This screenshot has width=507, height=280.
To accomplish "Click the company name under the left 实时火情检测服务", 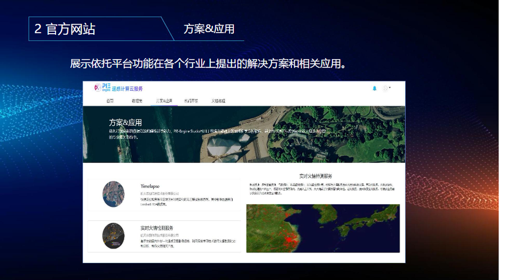I will pyautogui.click(x=160, y=235).
